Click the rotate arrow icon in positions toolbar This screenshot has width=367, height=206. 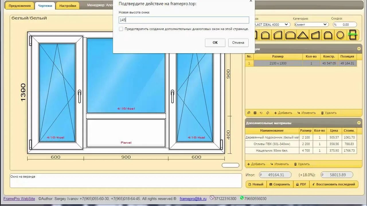(x=261, y=113)
